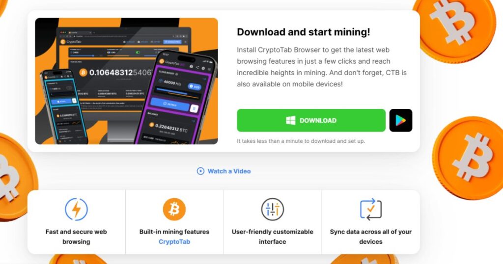The image size is (503, 264).
Task: Click the sync data devices icon
Action: tap(371, 209)
